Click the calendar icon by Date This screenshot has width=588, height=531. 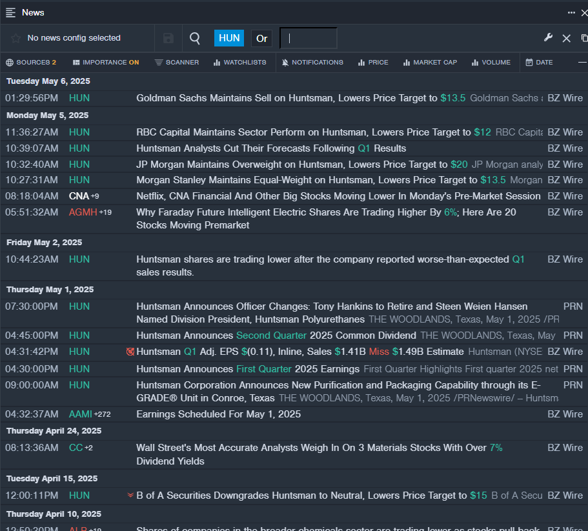pyautogui.click(x=529, y=63)
